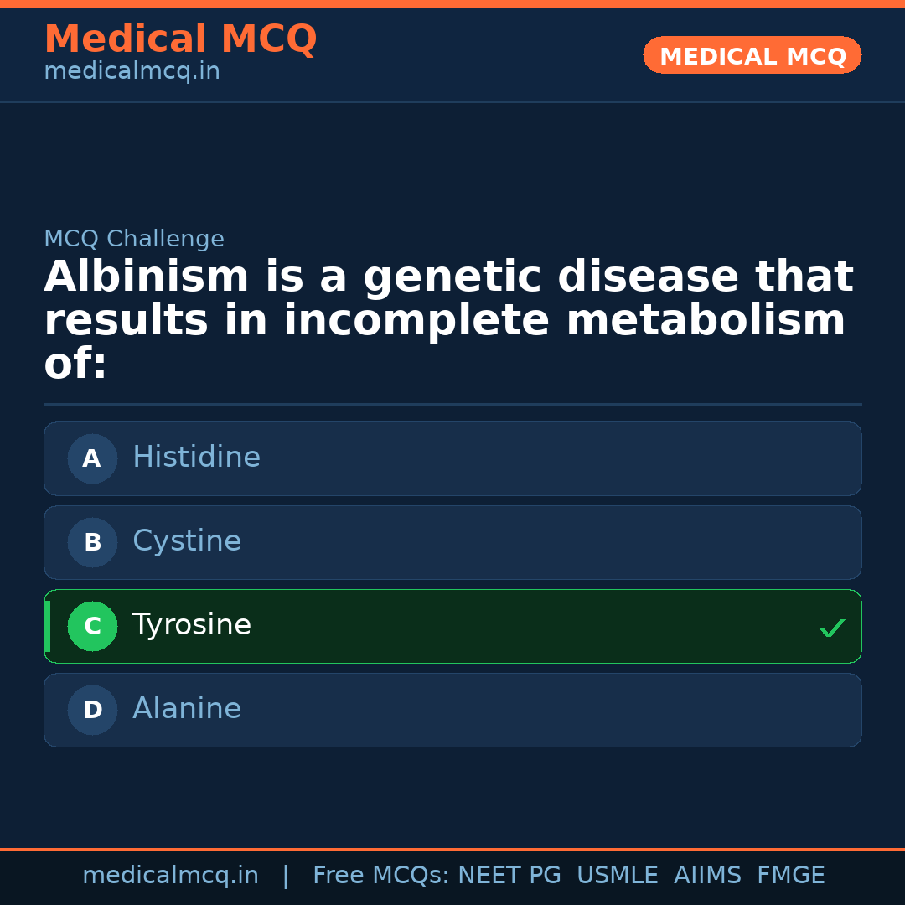Click the green letter C circle

point(92,626)
